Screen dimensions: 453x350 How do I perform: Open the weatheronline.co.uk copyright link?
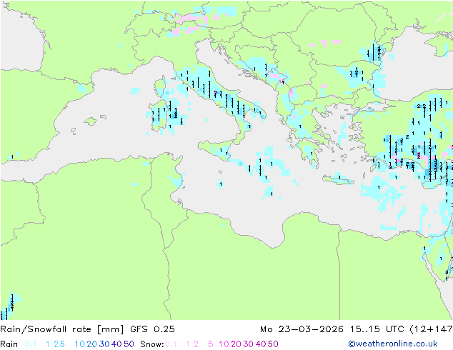coord(392,344)
